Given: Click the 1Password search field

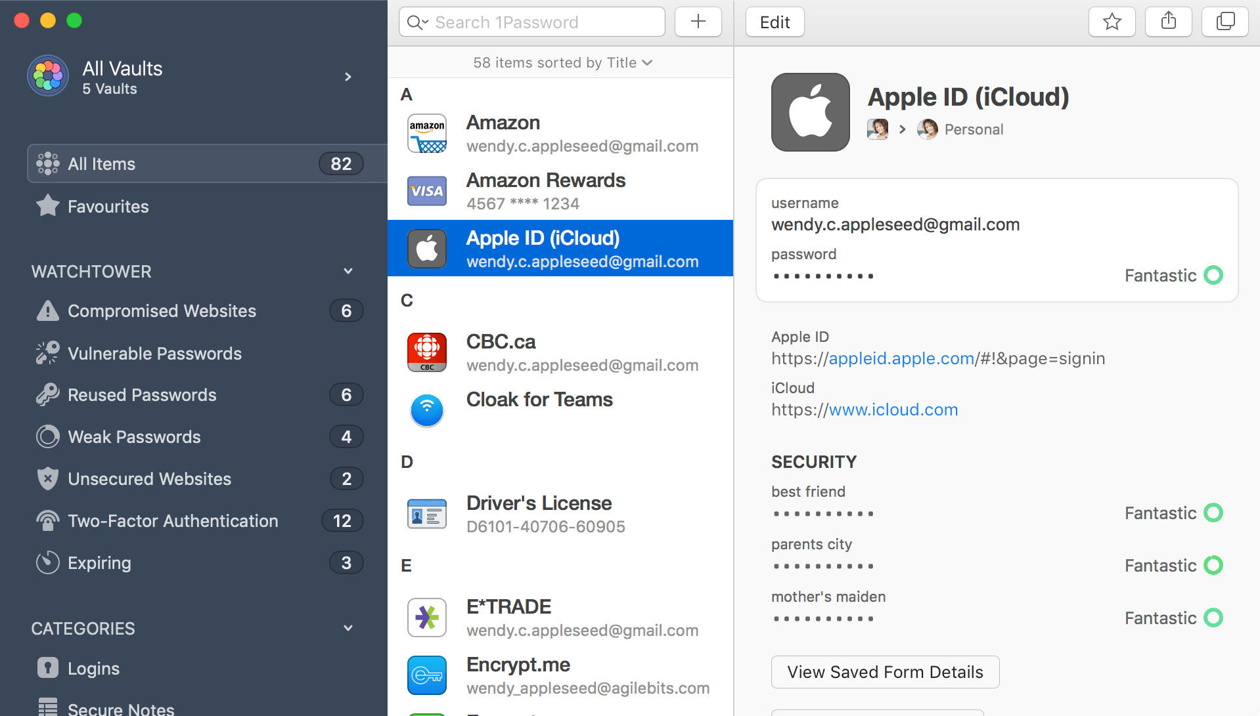Looking at the screenshot, I should click(531, 21).
